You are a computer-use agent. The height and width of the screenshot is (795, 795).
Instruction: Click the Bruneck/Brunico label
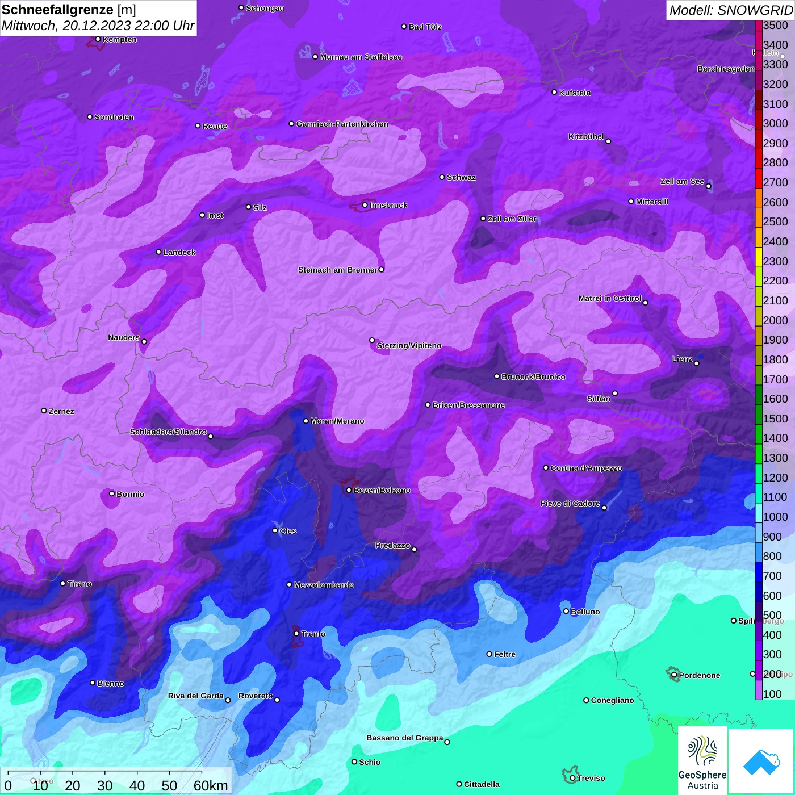[533, 376]
